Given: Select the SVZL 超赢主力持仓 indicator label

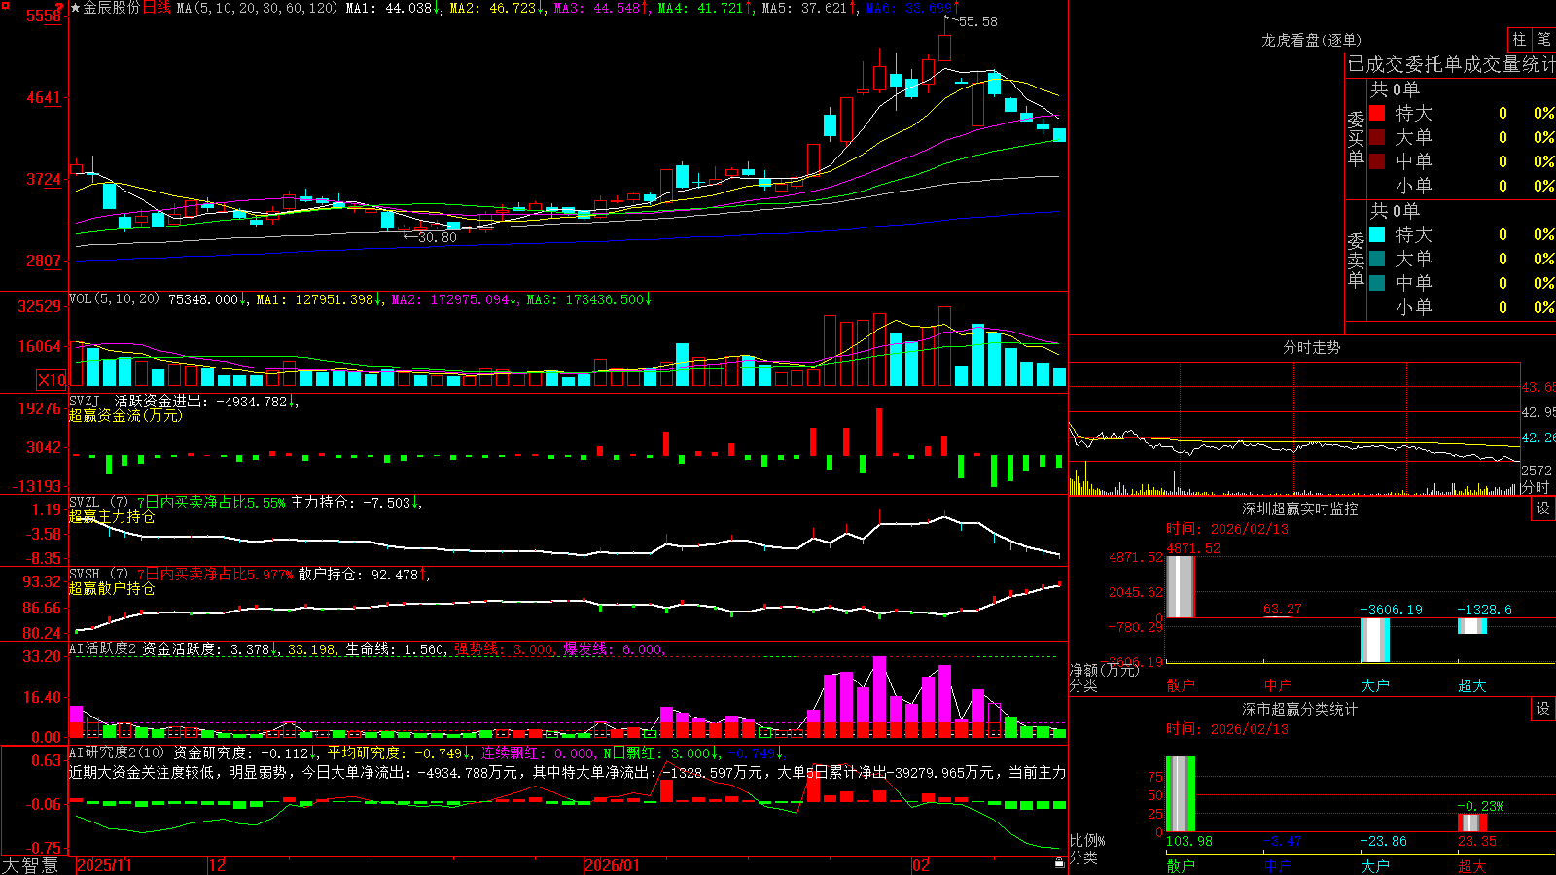Looking at the screenshot, I should pyautogui.click(x=112, y=516).
